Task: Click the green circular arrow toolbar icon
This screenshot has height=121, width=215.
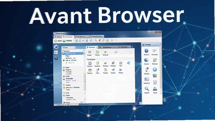Action: [x=64, y=41]
